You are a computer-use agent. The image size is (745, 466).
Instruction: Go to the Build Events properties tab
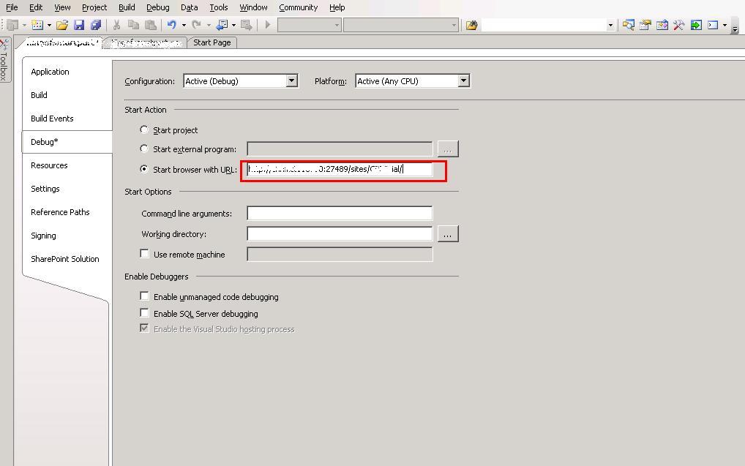coord(52,119)
